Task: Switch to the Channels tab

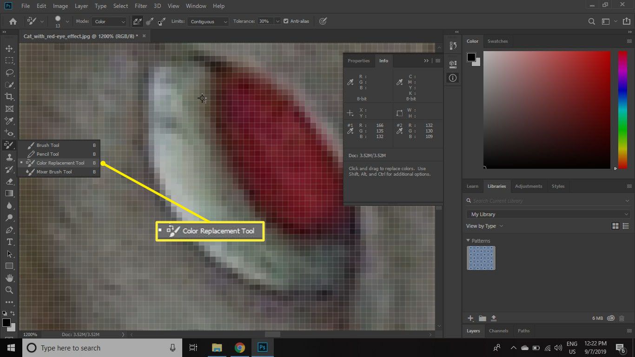Action: tap(498, 331)
